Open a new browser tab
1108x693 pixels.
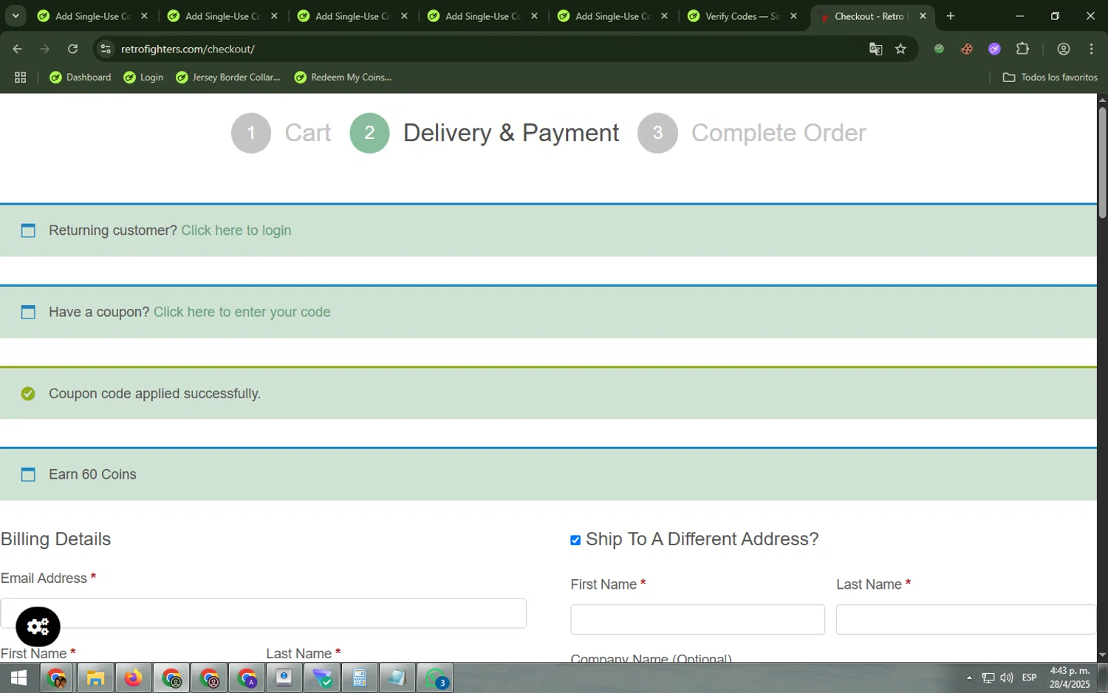click(951, 16)
